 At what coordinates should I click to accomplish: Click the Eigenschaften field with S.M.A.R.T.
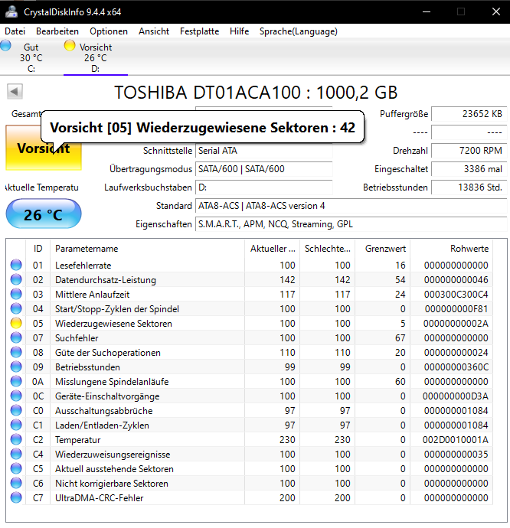pos(351,224)
